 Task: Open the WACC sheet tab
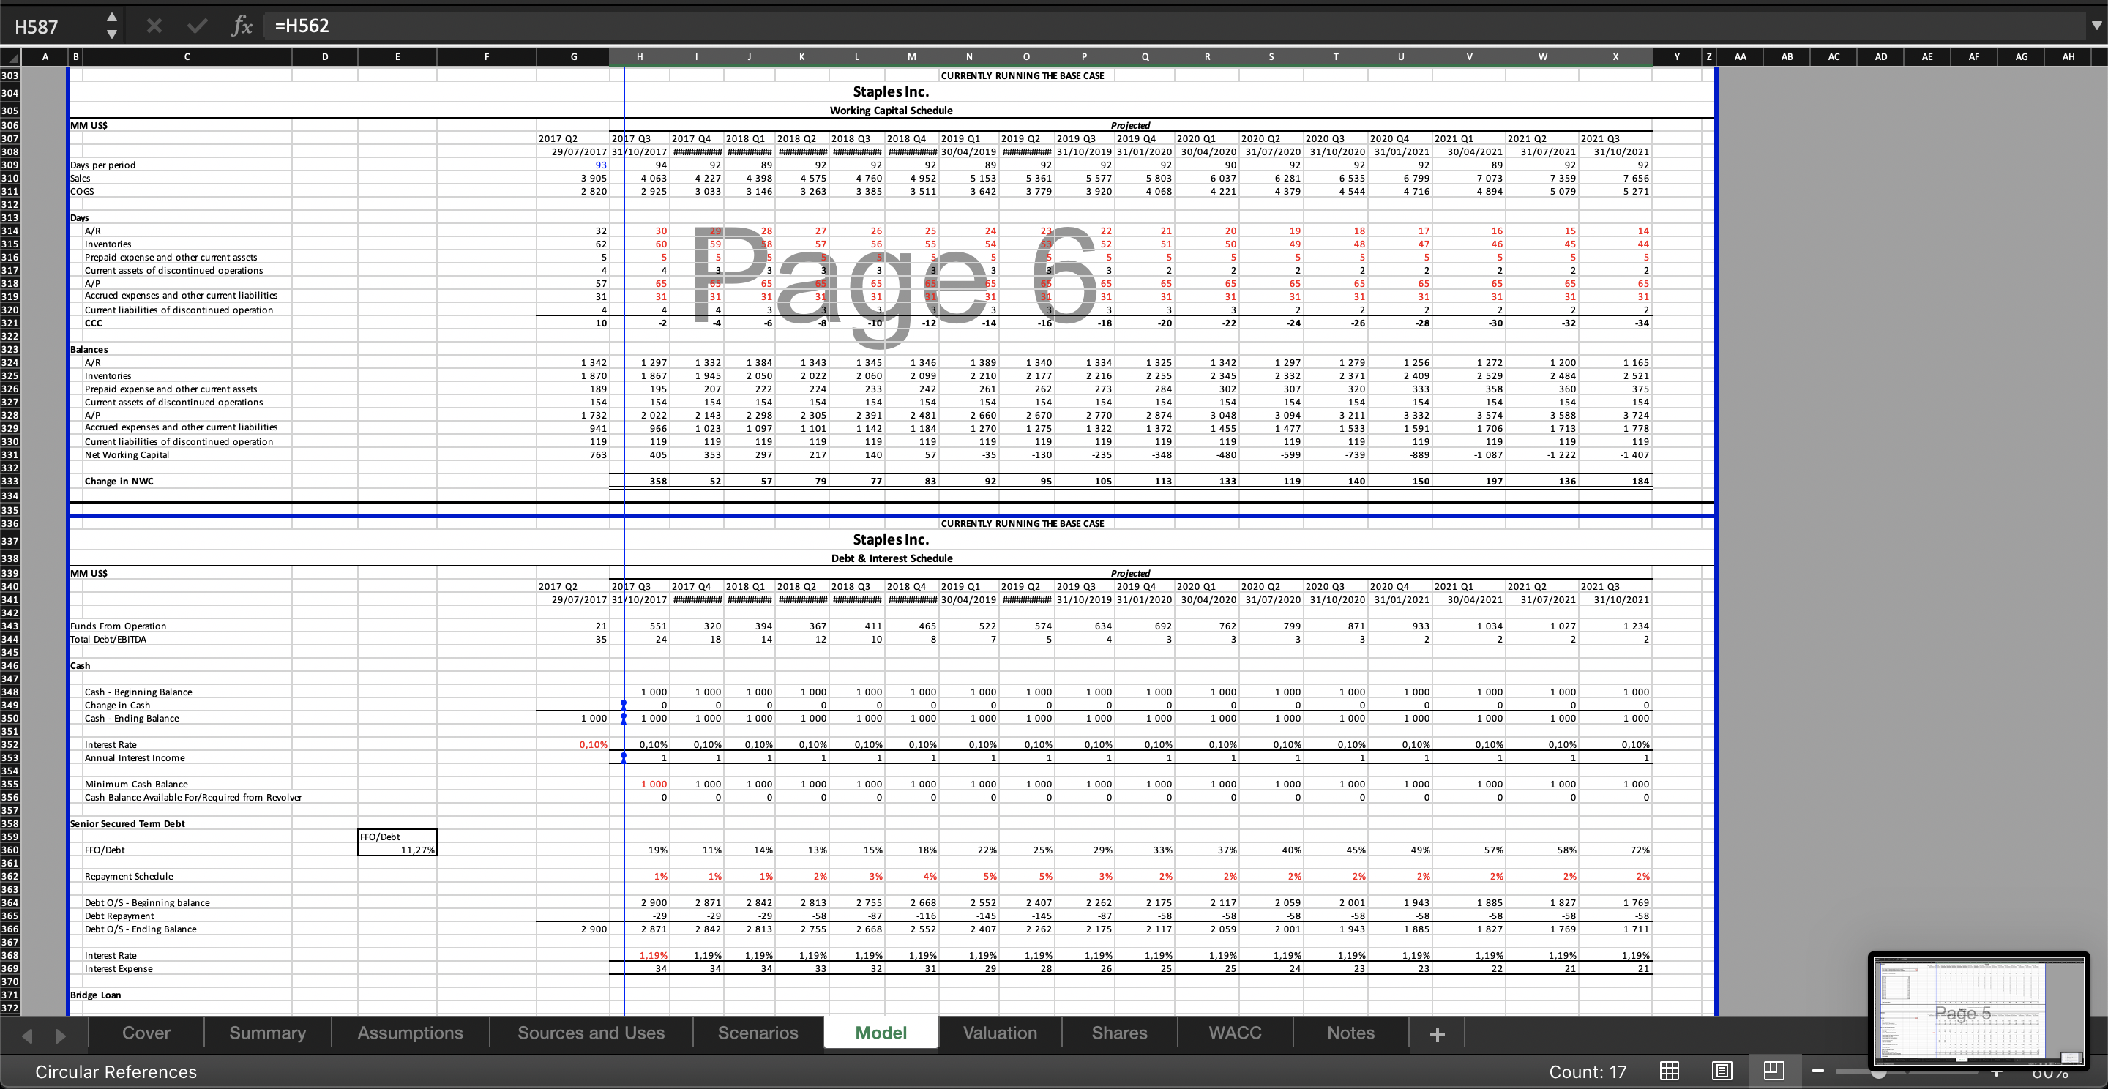1235,1033
